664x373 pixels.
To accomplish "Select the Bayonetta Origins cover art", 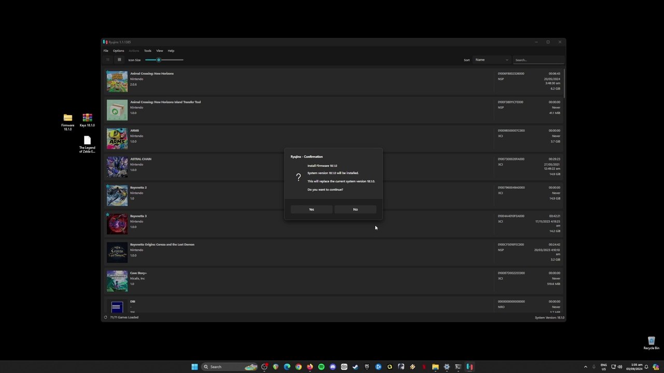I will tap(117, 253).
